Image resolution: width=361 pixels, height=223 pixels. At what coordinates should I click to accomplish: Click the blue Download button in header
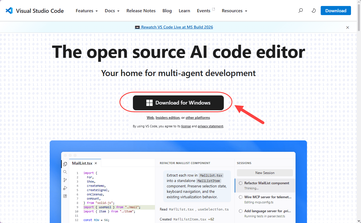[336, 11]
